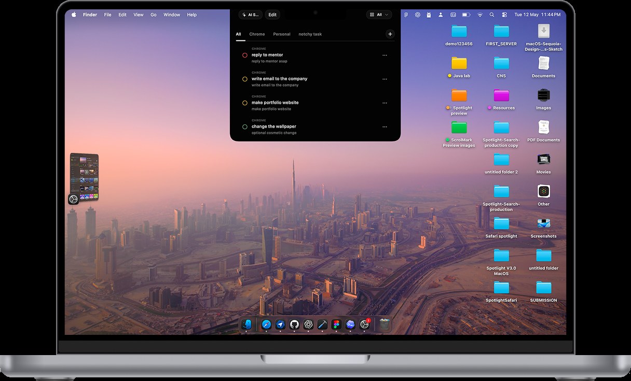Select the demo123456 folder on desktop
The height and width of the screenshot is (381, 631).
(459, 35)
